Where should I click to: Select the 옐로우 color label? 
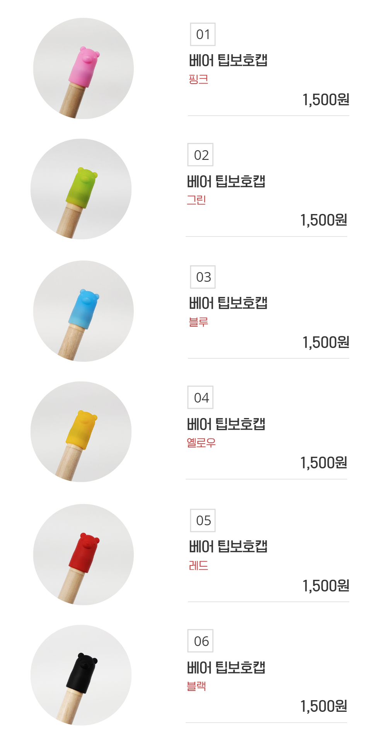point(201,442)
